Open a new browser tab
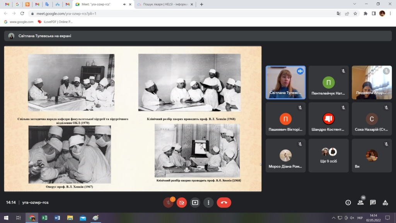This screenshot has width=396, height=223. (x=201, y=4)
